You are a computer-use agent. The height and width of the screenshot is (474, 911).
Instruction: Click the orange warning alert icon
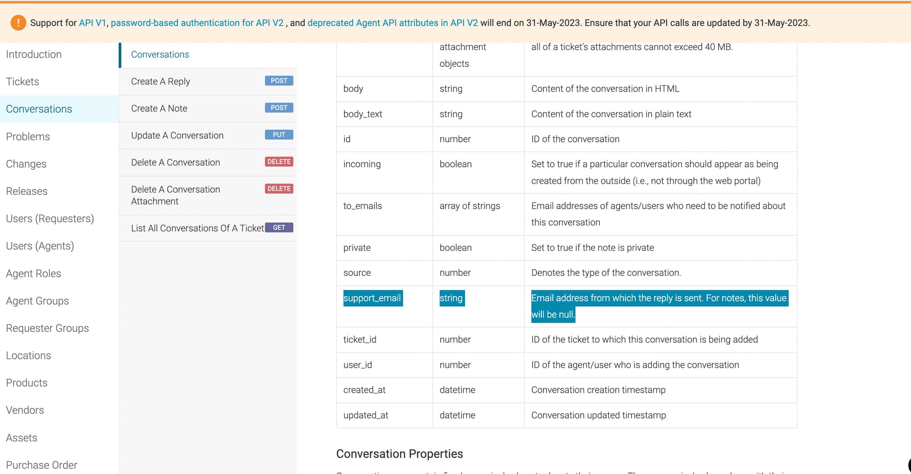[18, 22]
